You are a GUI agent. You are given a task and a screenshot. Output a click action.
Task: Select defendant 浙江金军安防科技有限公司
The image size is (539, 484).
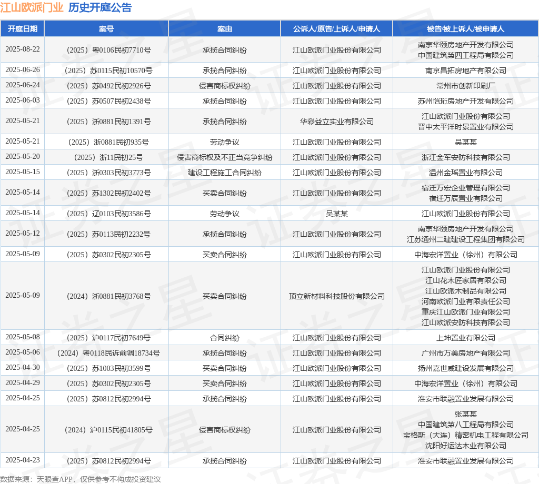(466, 157)
